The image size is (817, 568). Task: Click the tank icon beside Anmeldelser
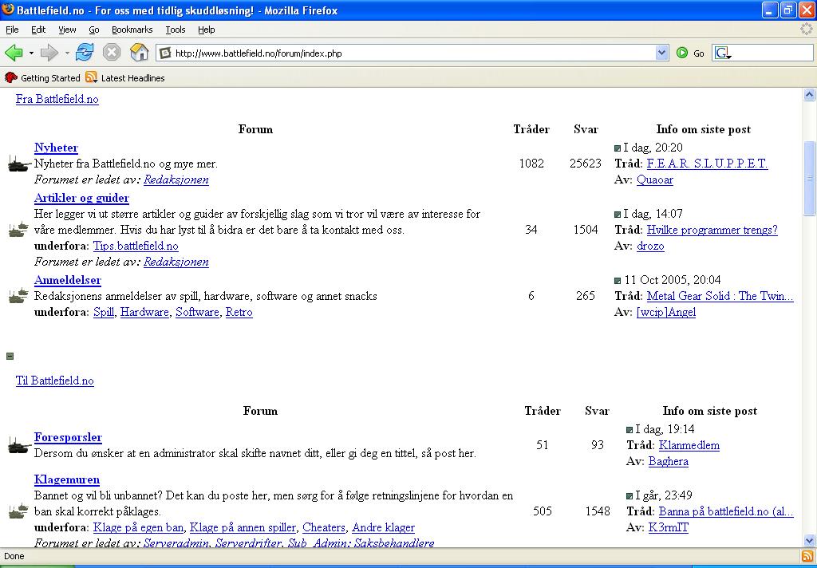(x=19, y=295)
